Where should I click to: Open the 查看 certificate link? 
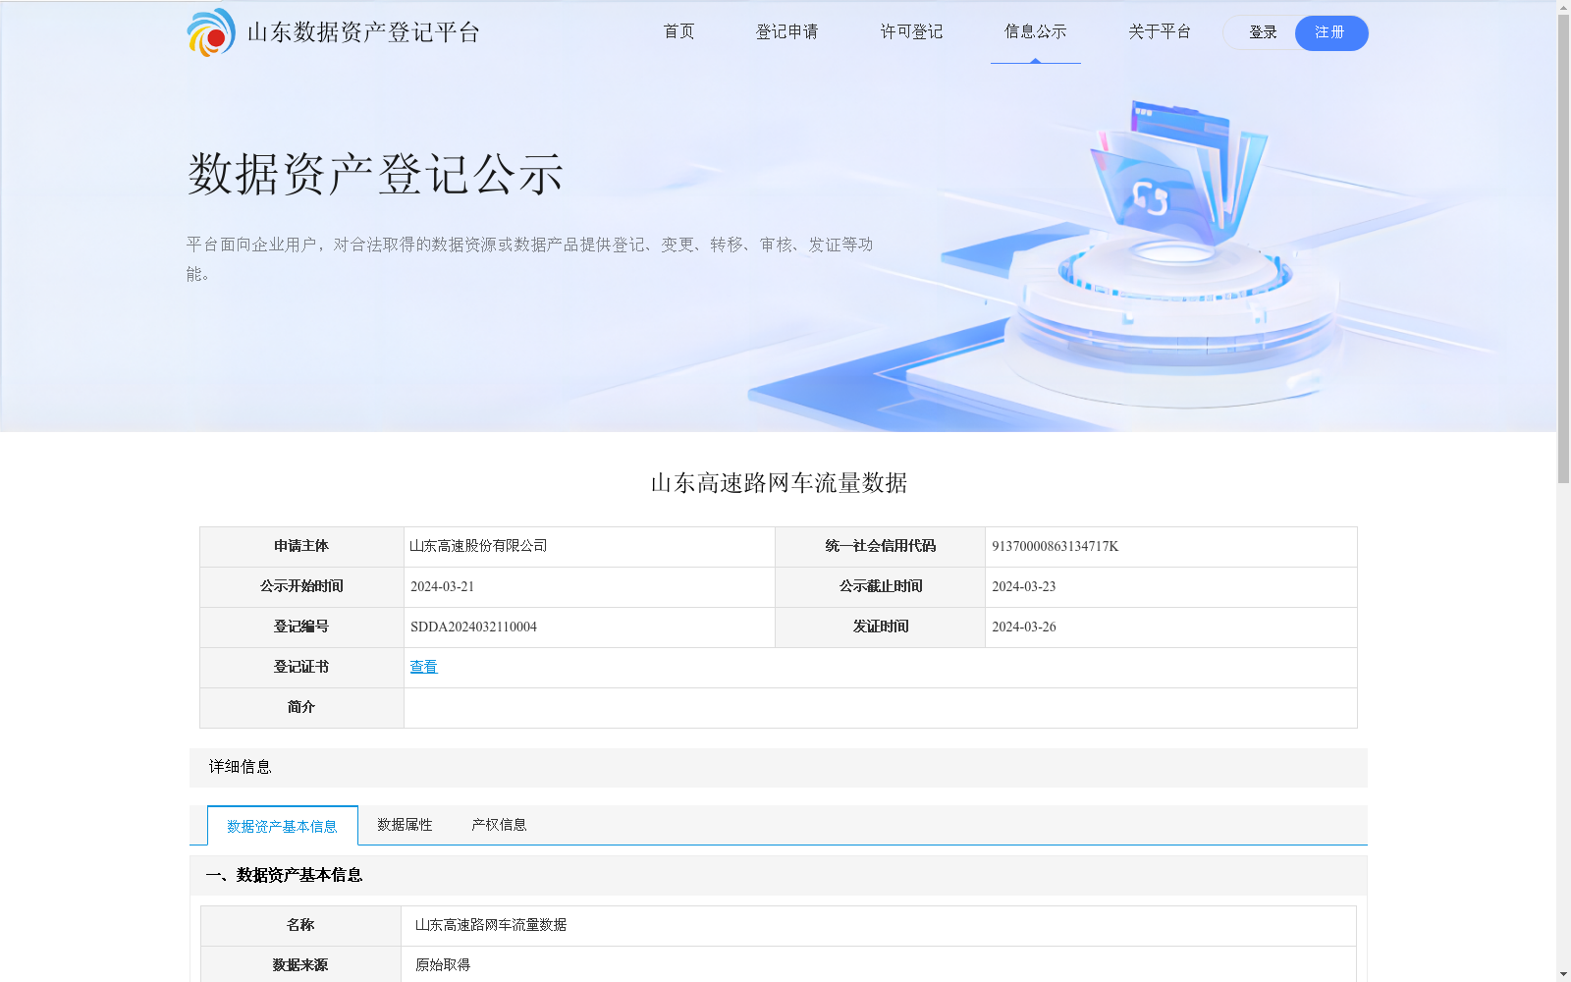click(424, 667)
